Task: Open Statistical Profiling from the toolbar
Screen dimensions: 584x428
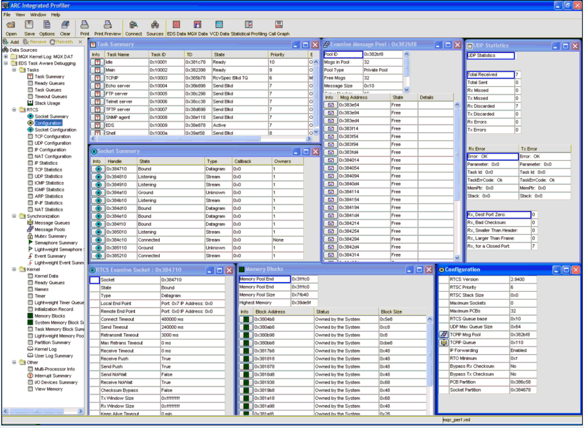Action: coord(249,27)
